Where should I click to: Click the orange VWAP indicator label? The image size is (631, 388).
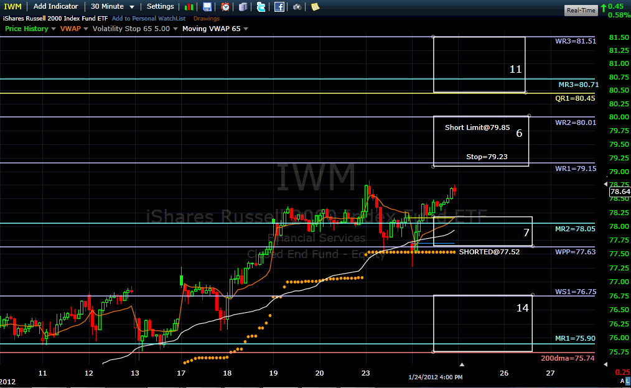coord(70,29)
